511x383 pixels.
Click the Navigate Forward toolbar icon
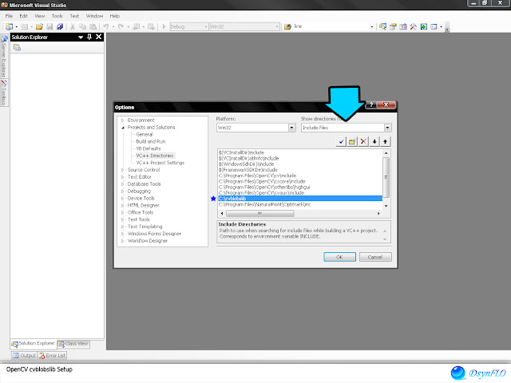click(x=151, y=26)
